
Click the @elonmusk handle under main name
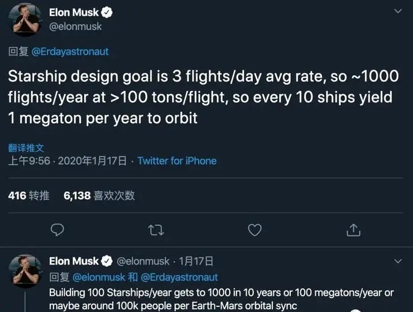click(x=75, y=26)
